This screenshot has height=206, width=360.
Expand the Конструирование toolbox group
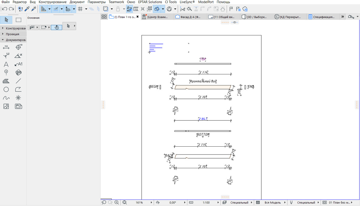14,28
